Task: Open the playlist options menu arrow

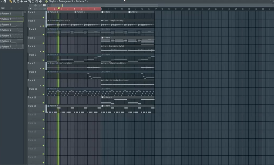Action: click(x=1, y=1)
